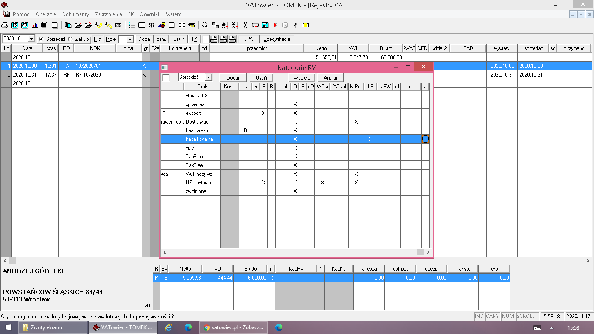594x334 pixels.
Task: Select the Zakup radio button
Action: coord(70,39)
